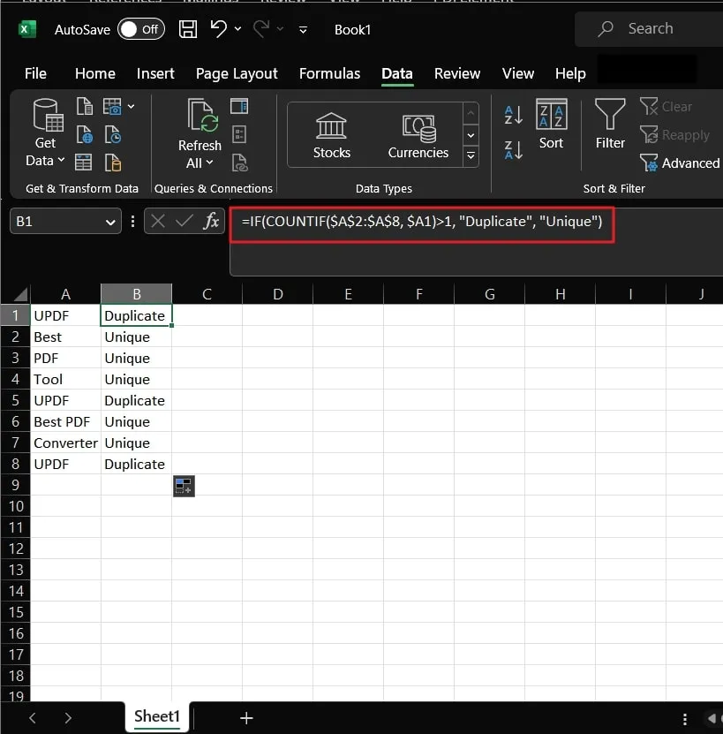Toggle the AutoSave switch
This screenshot has height=734, width=723.
(x=140, y=29)
